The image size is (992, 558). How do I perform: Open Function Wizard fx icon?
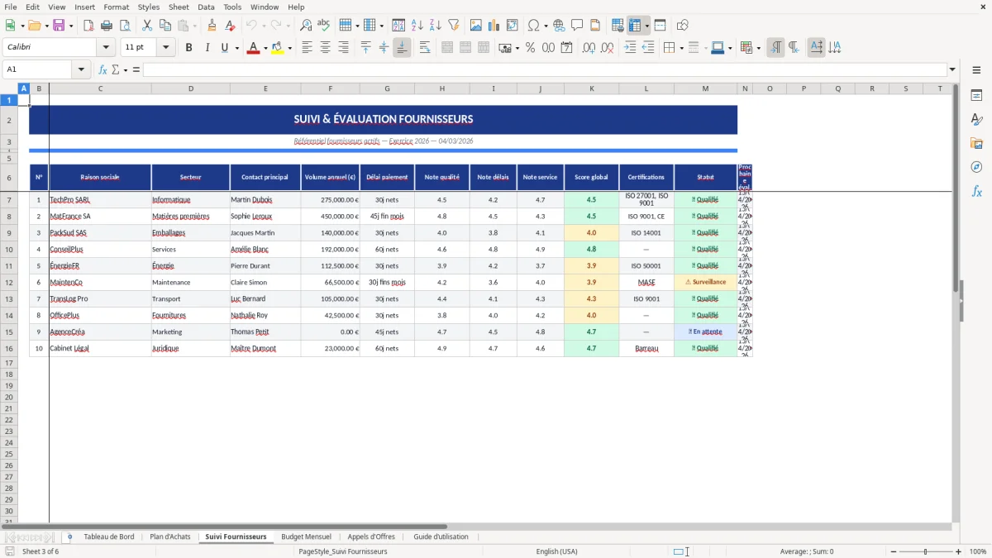tap(103, 69)
